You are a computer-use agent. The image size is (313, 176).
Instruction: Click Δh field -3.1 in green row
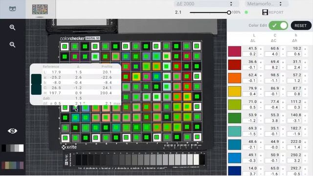[294, 121]
